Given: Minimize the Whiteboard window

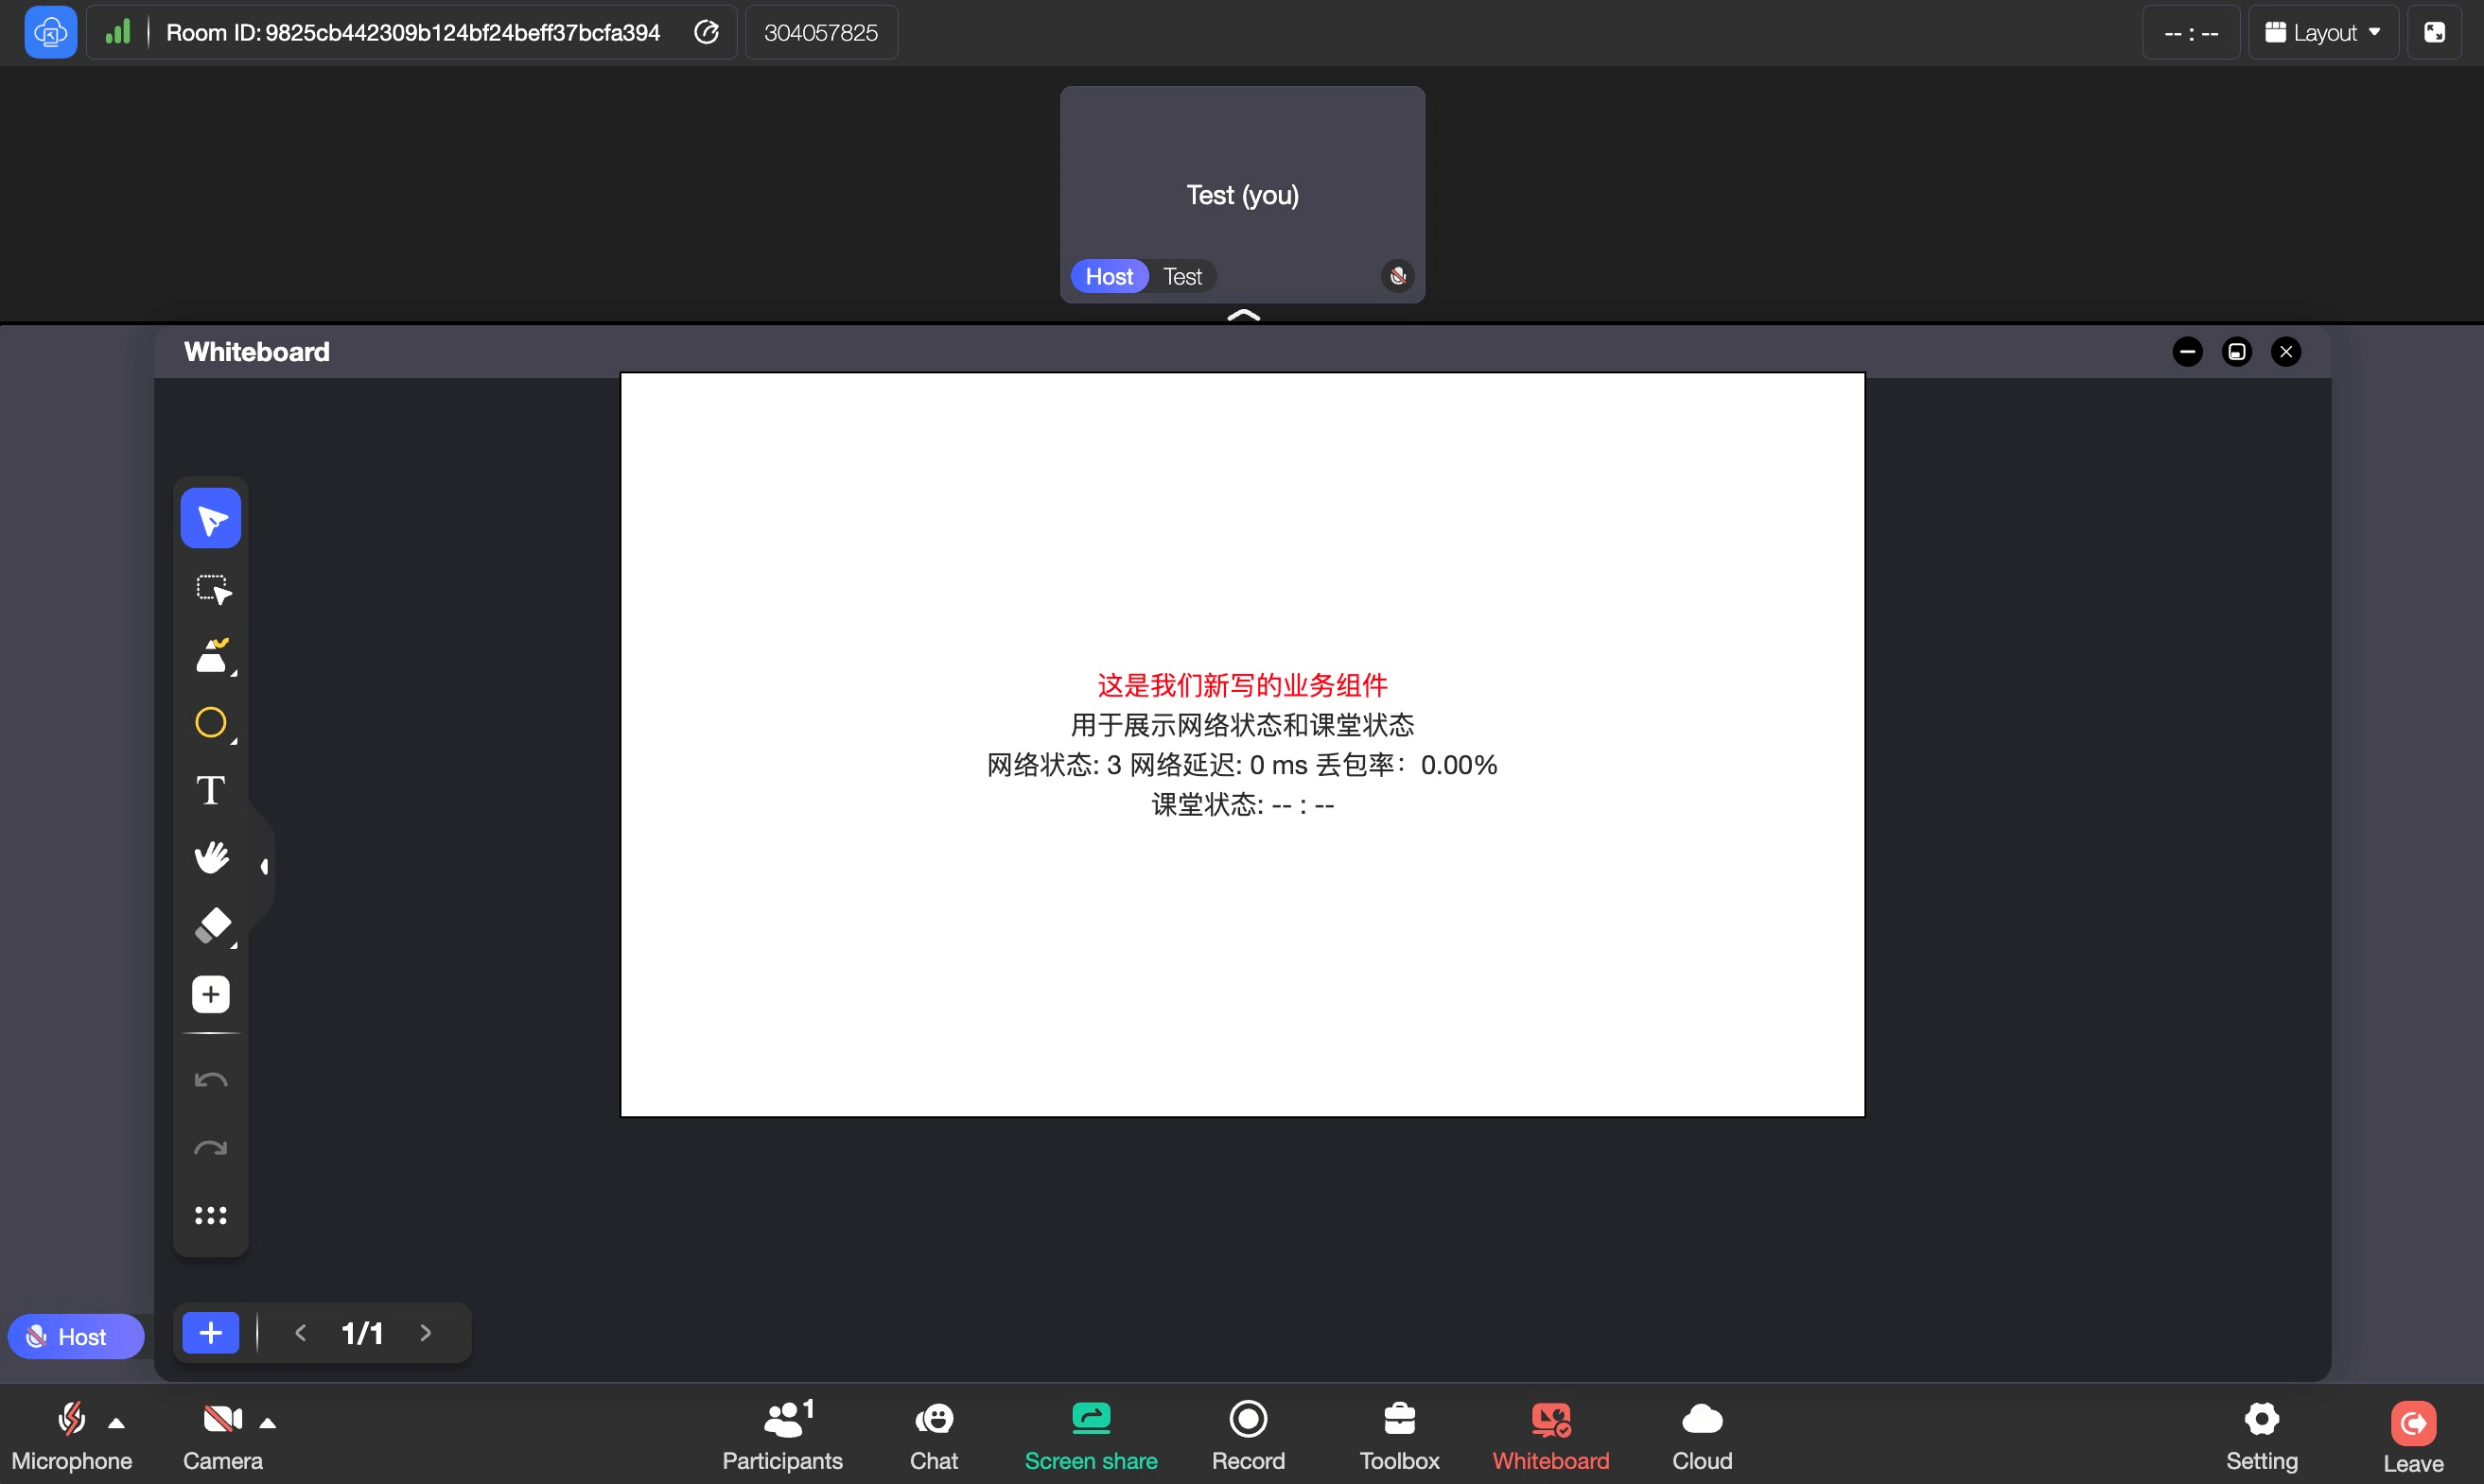Looking at the screenshot, I should click(2187, 352).
